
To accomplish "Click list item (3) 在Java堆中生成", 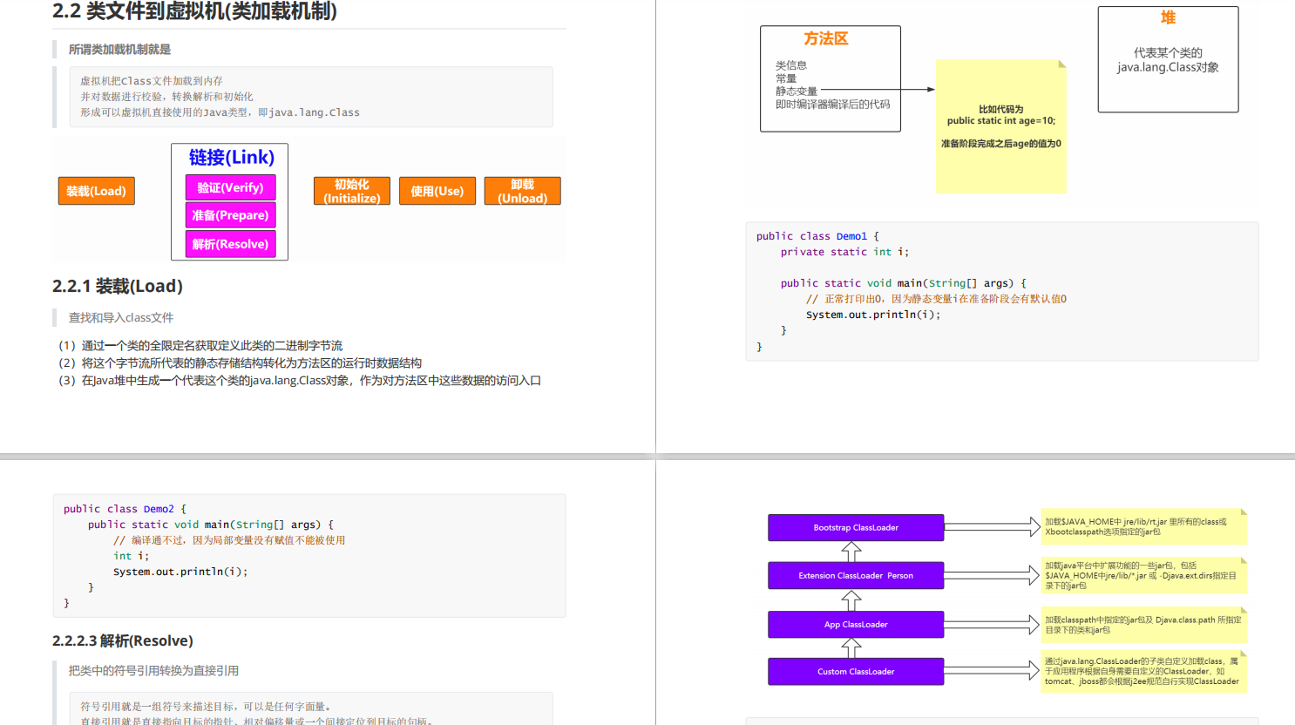I will (300, 381).
